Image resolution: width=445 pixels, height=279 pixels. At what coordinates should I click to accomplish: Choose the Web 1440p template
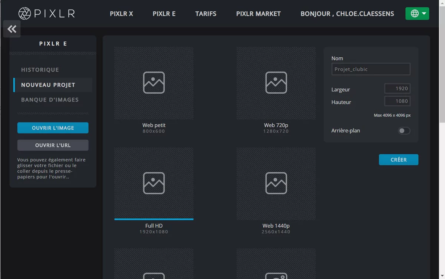pos(276,191)
